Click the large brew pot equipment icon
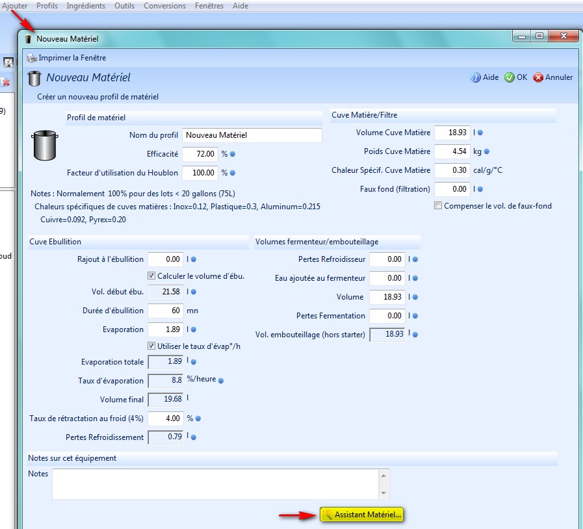 coord(45,145)
